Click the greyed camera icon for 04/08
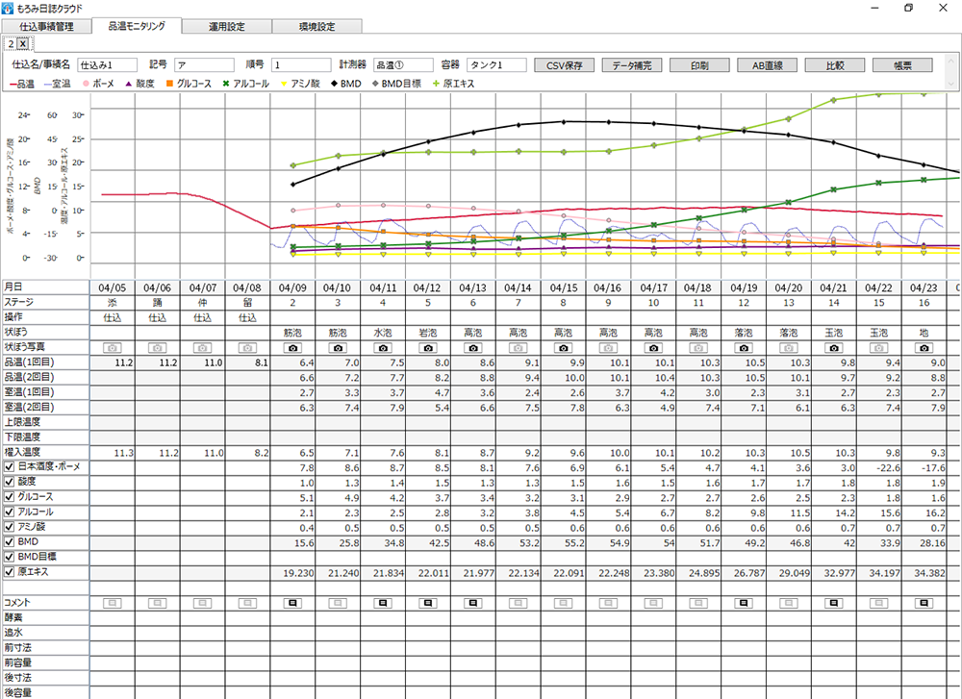Screen dimensions: 962x699 [247, 348]
